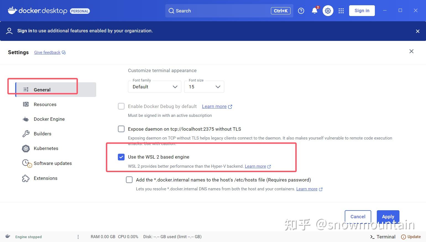Enable Expose daemon on tcp://localhost:2375 without TLS
The image size is (426, 242).
tap(121, 129)
